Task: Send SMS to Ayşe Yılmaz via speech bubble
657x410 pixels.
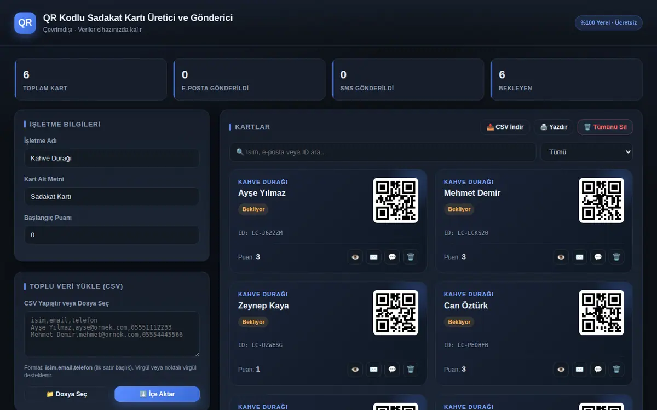Action: pyautogui.click(x=393, y=257)
